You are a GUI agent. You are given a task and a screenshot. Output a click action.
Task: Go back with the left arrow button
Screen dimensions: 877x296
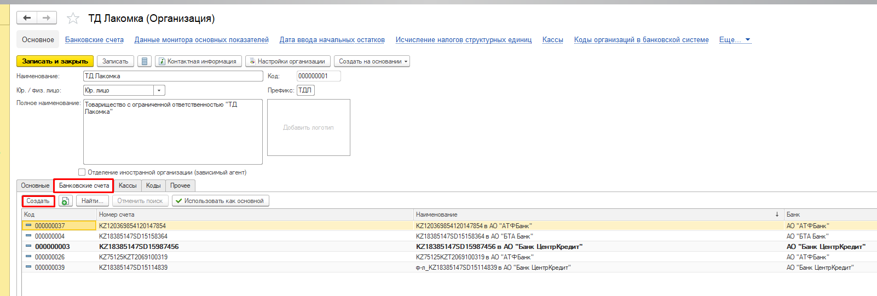[27, 18]
